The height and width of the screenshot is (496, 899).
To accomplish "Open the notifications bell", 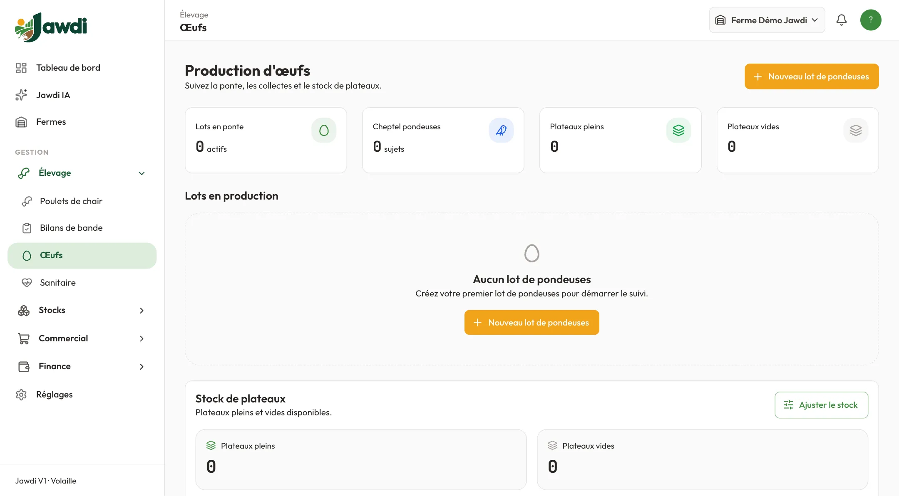I will (841, 20).
